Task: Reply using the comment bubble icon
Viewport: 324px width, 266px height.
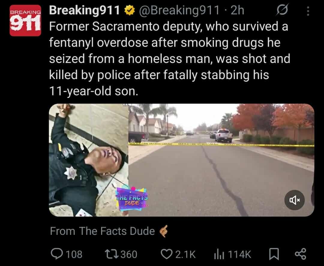Action: click(x=57, y=254)
